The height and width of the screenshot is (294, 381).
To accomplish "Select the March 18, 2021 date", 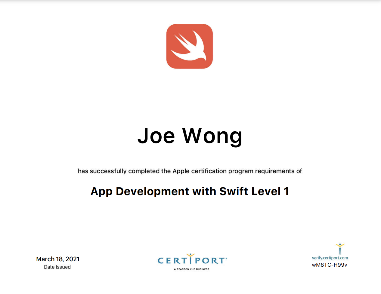I will click(x=58, y=259).
